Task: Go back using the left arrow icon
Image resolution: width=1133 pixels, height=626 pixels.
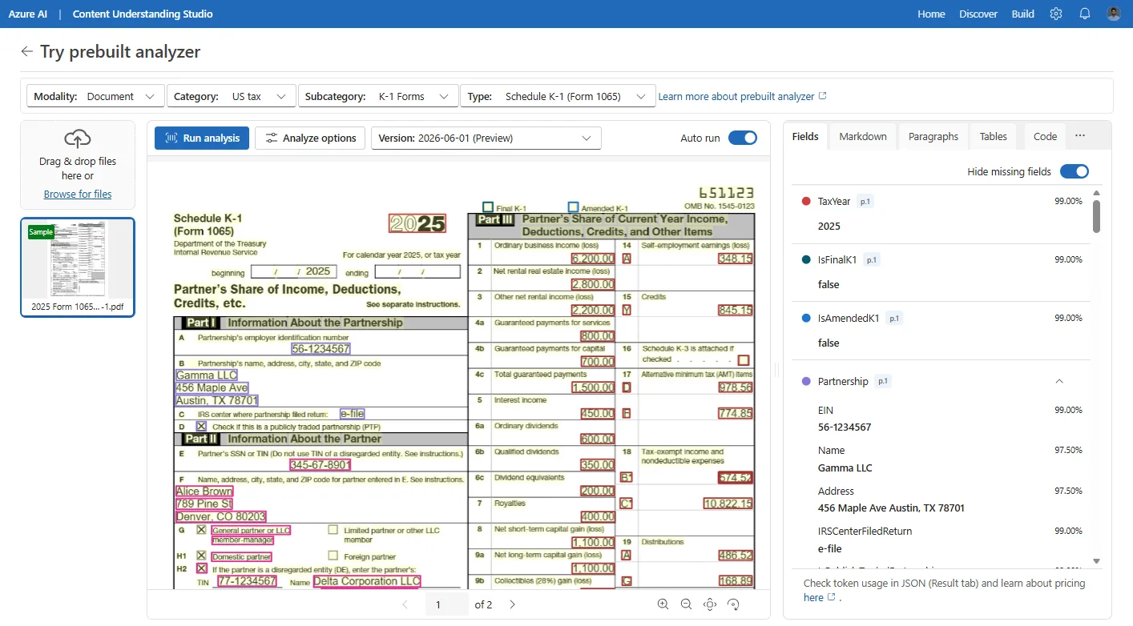Action: 27,51
